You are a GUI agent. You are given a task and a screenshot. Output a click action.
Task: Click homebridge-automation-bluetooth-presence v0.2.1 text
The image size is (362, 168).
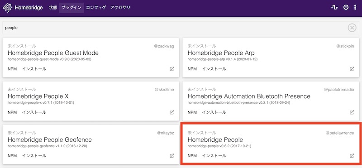tap(239, 103)
